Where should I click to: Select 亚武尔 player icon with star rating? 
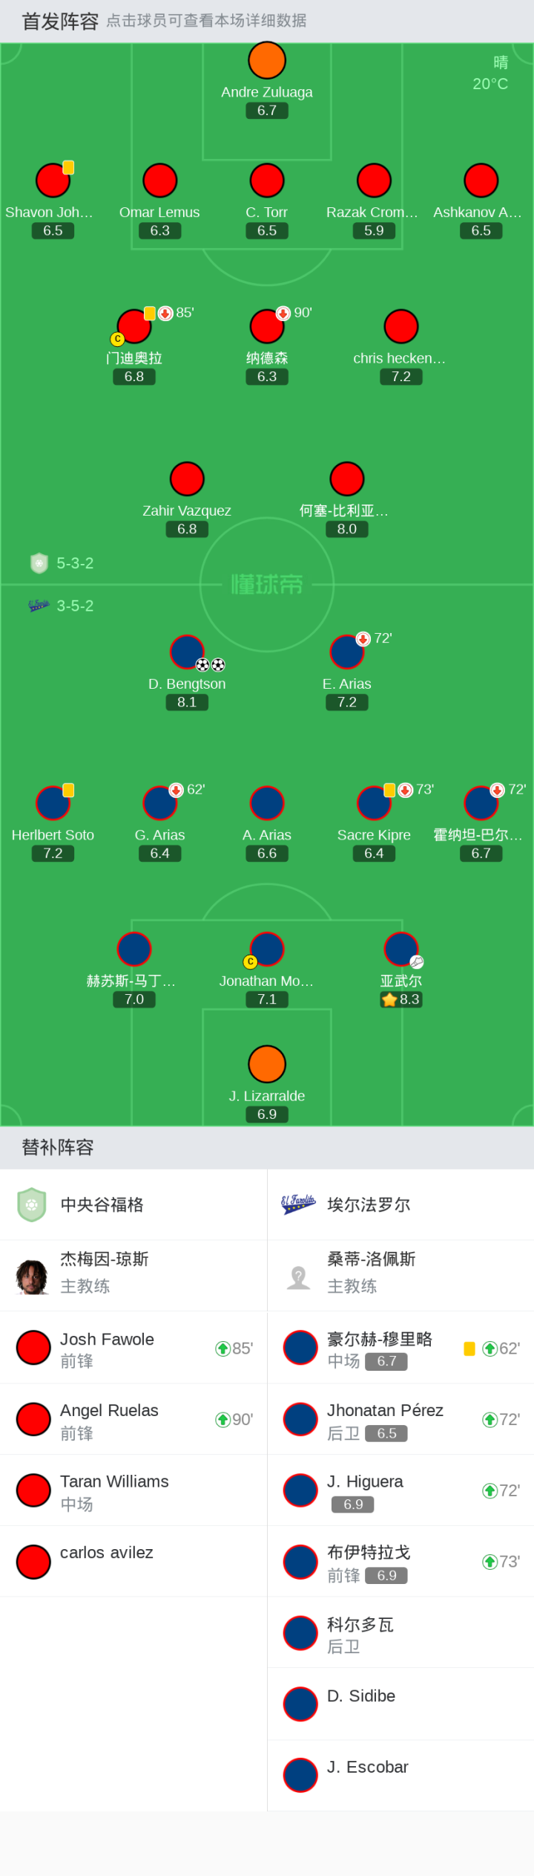401,950
